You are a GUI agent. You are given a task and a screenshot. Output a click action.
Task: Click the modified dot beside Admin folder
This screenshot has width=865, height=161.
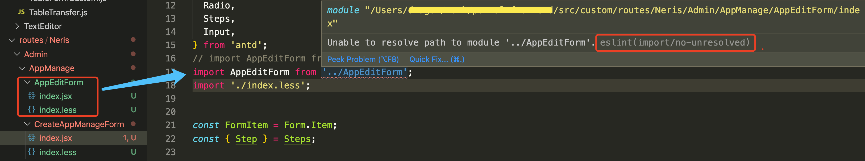coord(133,54)
